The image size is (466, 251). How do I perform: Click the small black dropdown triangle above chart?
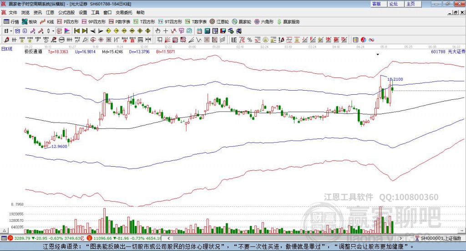(x=378, y=54)
